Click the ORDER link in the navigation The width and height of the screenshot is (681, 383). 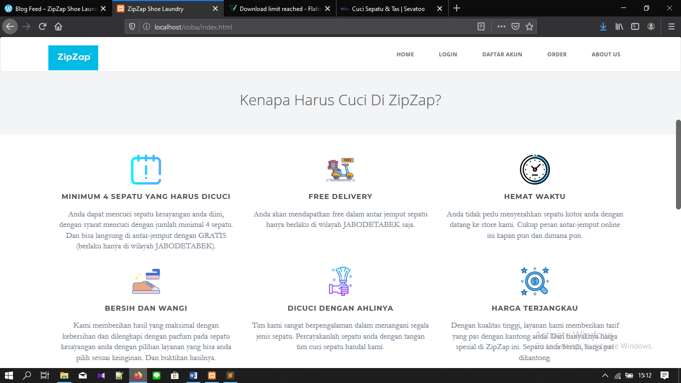[x=557, y=54]
